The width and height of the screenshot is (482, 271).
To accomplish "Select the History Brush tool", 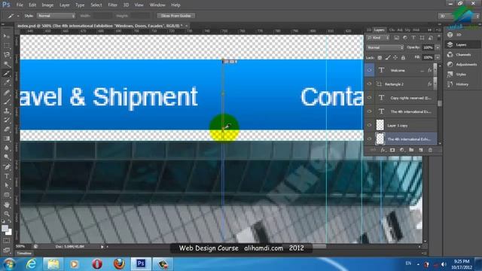I will coord(7,120).
